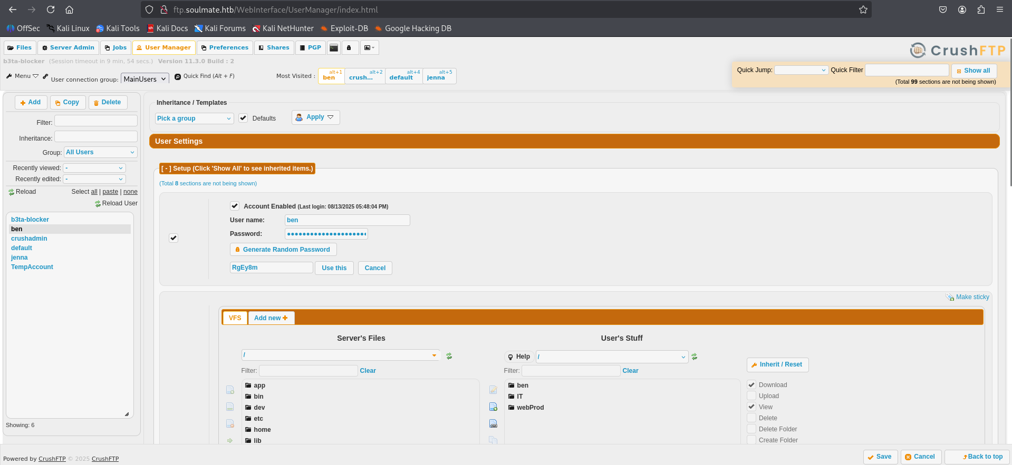
Task: Click the document icon left of dev folder
Action: point(230,407)
